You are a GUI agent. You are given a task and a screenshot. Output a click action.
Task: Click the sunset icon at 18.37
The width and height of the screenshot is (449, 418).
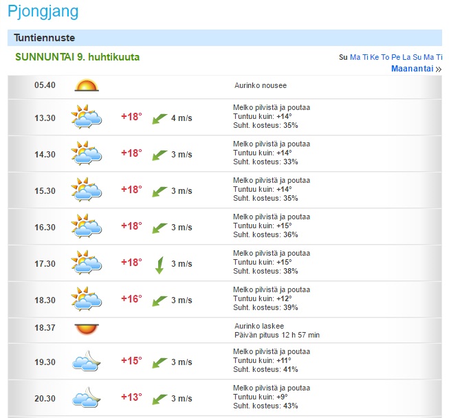pos(87,328)
